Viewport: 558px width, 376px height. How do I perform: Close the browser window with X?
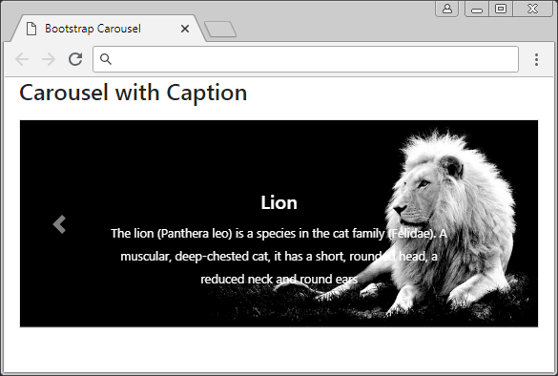(533, 9)
